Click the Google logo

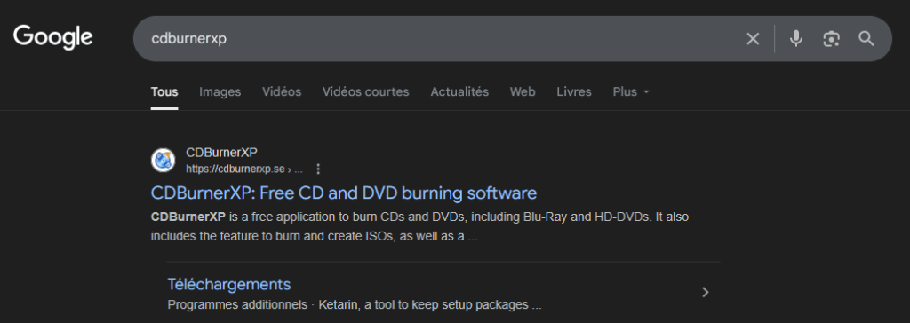[52, 37]
